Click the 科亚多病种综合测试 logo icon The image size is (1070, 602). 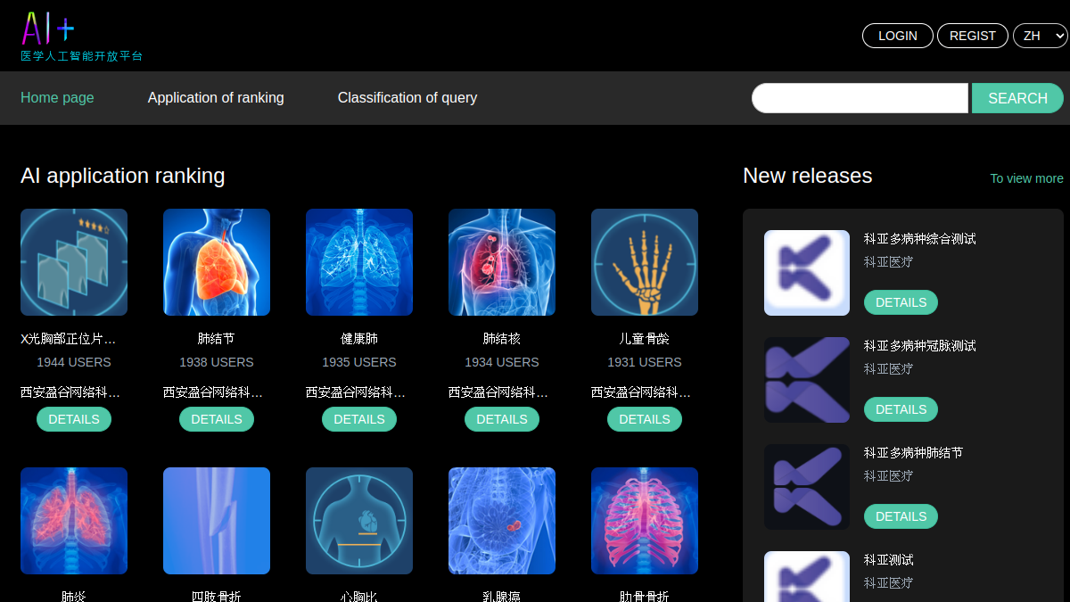click(807, 273)
